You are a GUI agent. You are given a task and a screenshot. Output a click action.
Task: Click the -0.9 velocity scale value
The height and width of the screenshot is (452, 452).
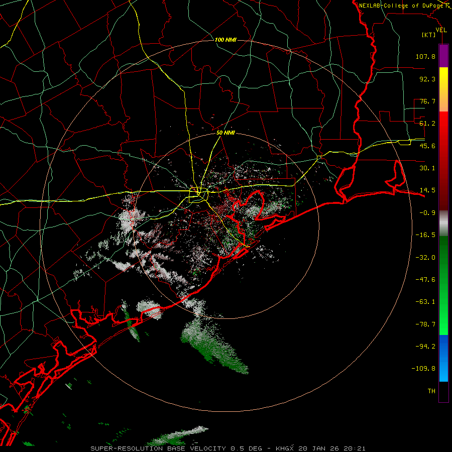click(427, 213)
